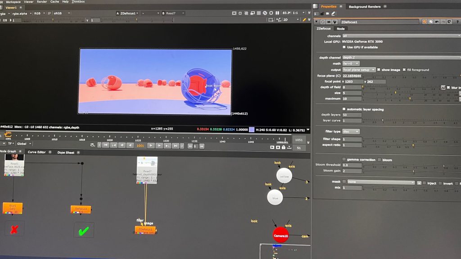Image resolution: width=461 pixels, height=259 pixels.
Task: Toggle the mask enable checkbox beside none
Action: [x=344, y=182]
